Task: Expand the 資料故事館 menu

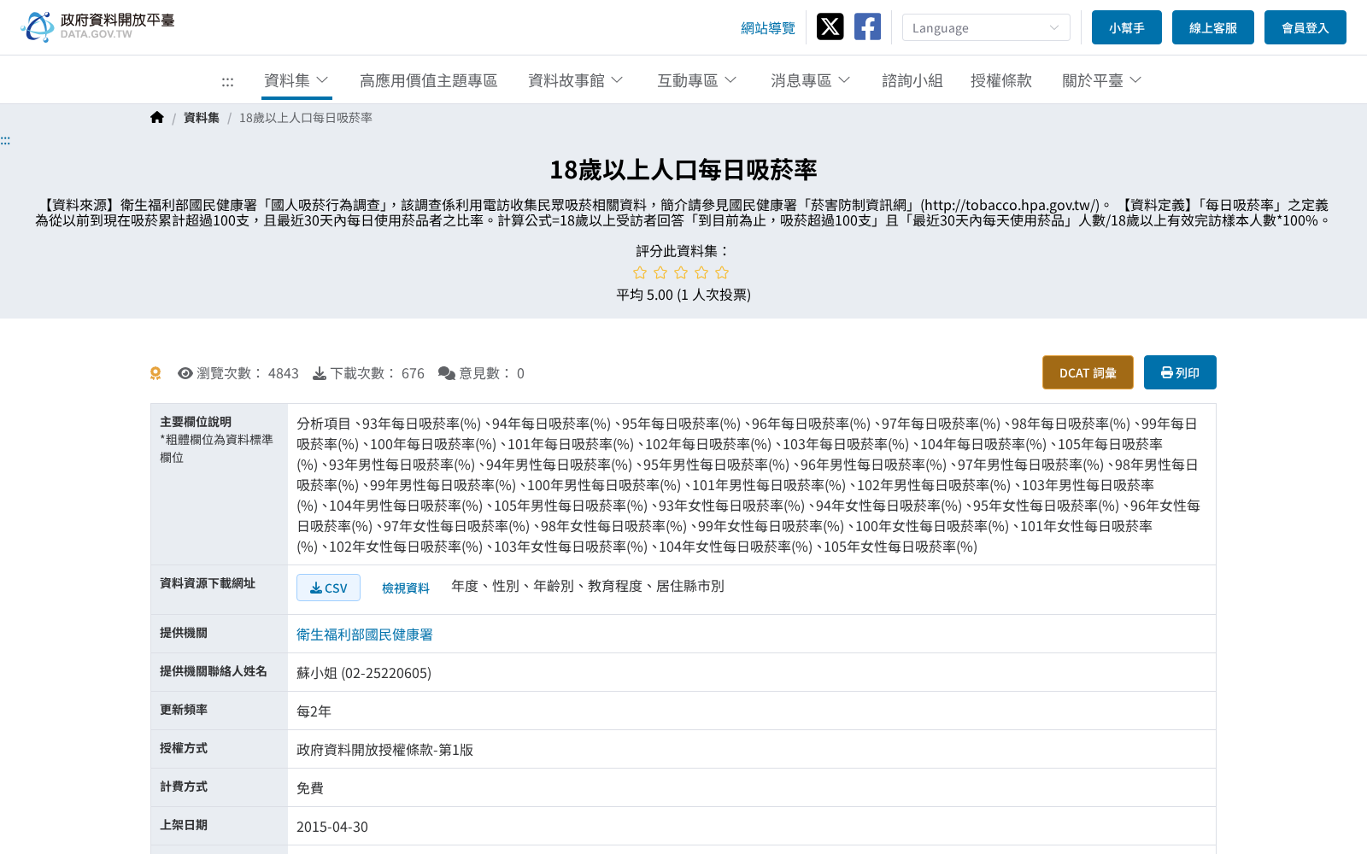Action: tap(576, 80)
